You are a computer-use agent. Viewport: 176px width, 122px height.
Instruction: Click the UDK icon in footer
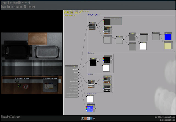(x=94, y=118)
